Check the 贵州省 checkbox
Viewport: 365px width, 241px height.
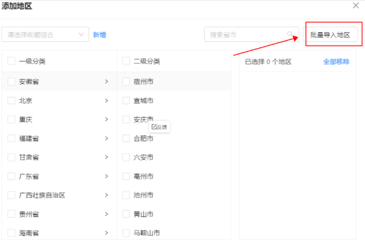(11, 214)
